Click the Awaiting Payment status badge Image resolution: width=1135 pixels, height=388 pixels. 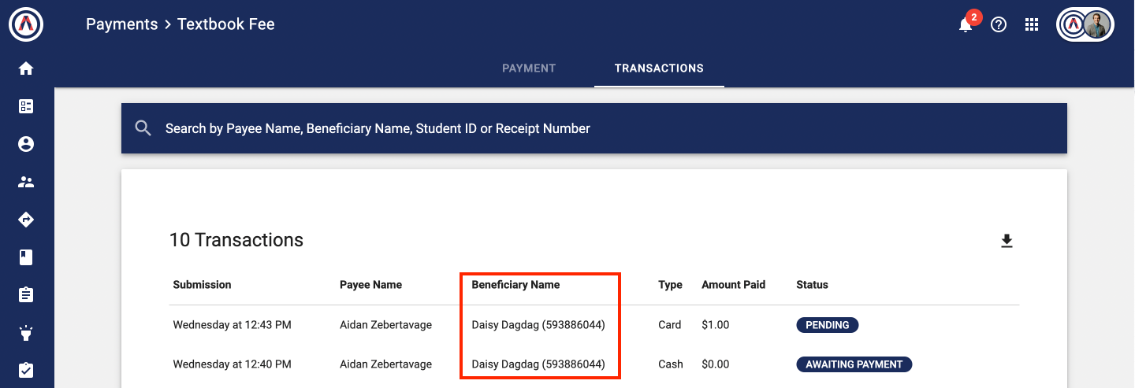point(854,364)
